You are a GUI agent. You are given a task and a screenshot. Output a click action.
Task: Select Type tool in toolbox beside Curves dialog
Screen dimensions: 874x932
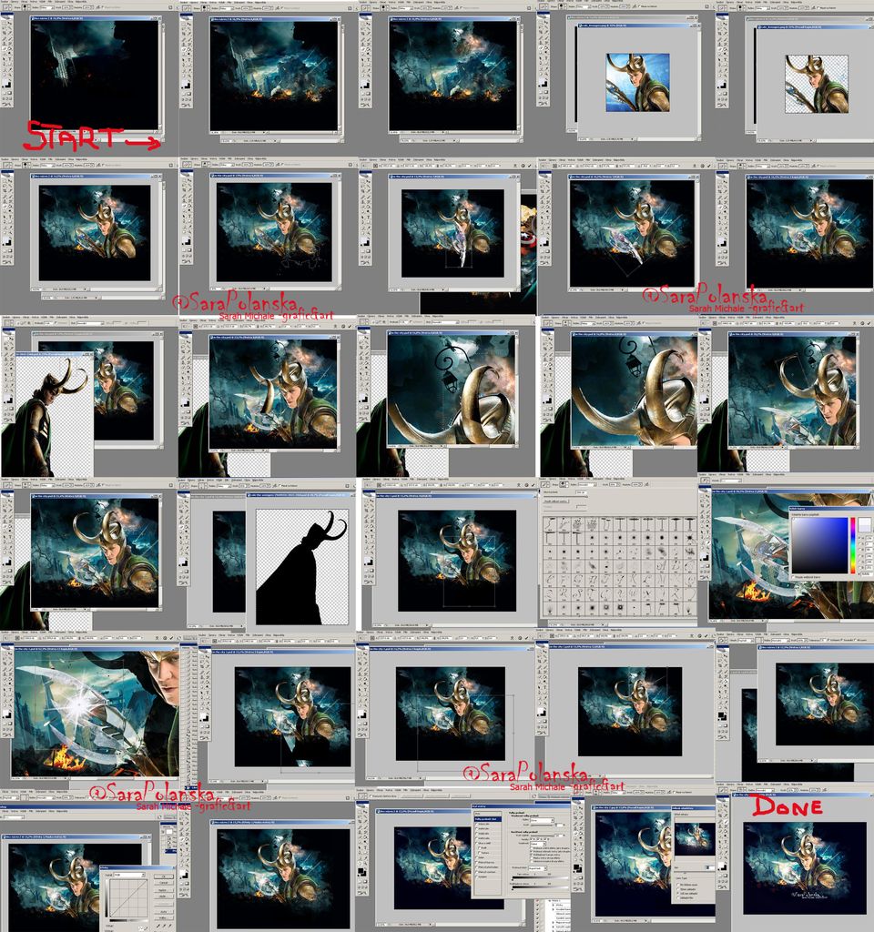[x=188, y=849]
